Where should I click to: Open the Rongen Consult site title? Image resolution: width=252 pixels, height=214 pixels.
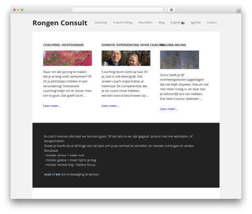60,23
